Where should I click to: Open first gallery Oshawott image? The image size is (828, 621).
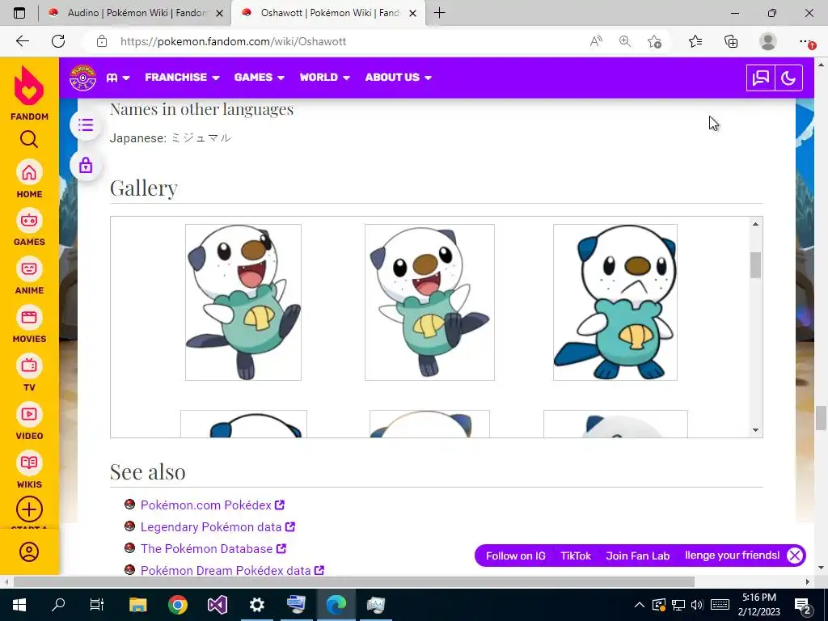point(243,302)
